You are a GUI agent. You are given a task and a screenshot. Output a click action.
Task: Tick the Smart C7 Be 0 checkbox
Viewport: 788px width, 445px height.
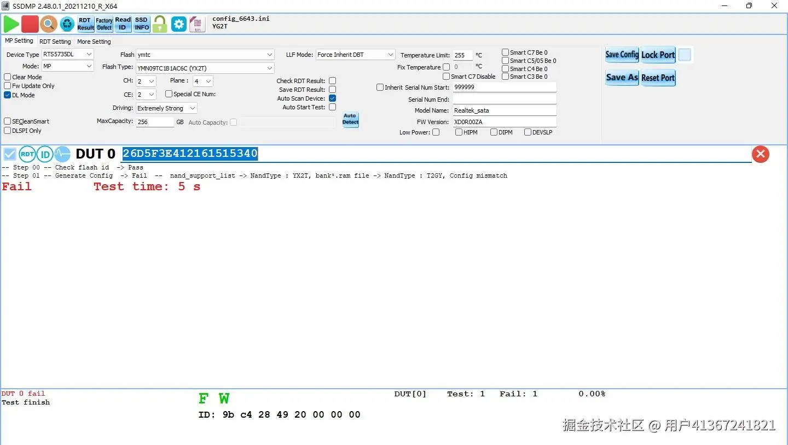click(x=506, y=52)
